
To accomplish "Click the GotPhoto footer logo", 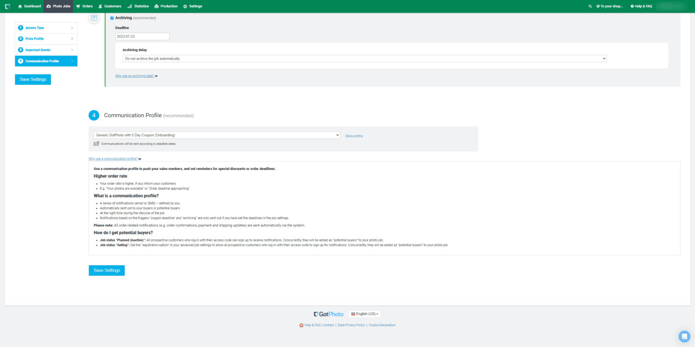I will point(328,314).
